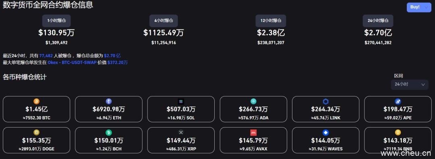Click the WAVES coin icon
The image size is (435, 159).
pos(326,132)
